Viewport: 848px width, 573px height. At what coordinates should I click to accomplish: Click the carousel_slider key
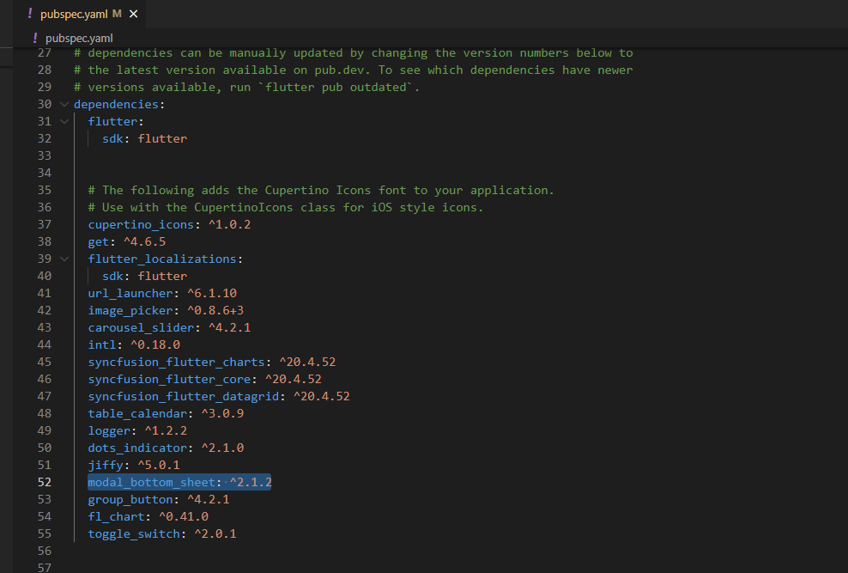(x=141, y=328)
